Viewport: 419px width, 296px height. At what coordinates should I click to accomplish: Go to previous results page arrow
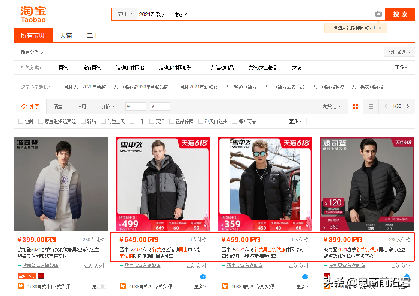[386, 106]
